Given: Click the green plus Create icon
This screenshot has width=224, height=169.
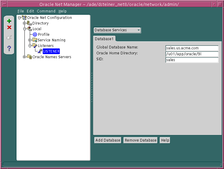Looking at the screenshot, I should click(x=9, y=21).
